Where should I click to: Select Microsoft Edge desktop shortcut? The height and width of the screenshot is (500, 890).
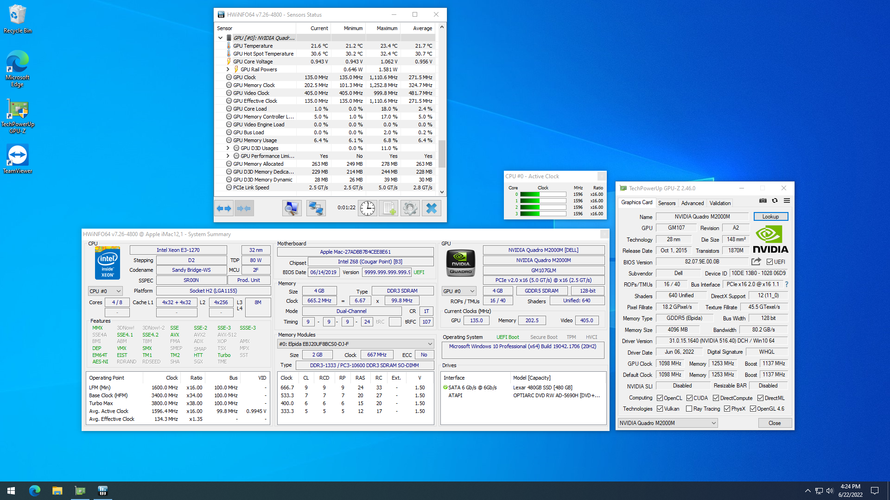[x=18, y=69]
